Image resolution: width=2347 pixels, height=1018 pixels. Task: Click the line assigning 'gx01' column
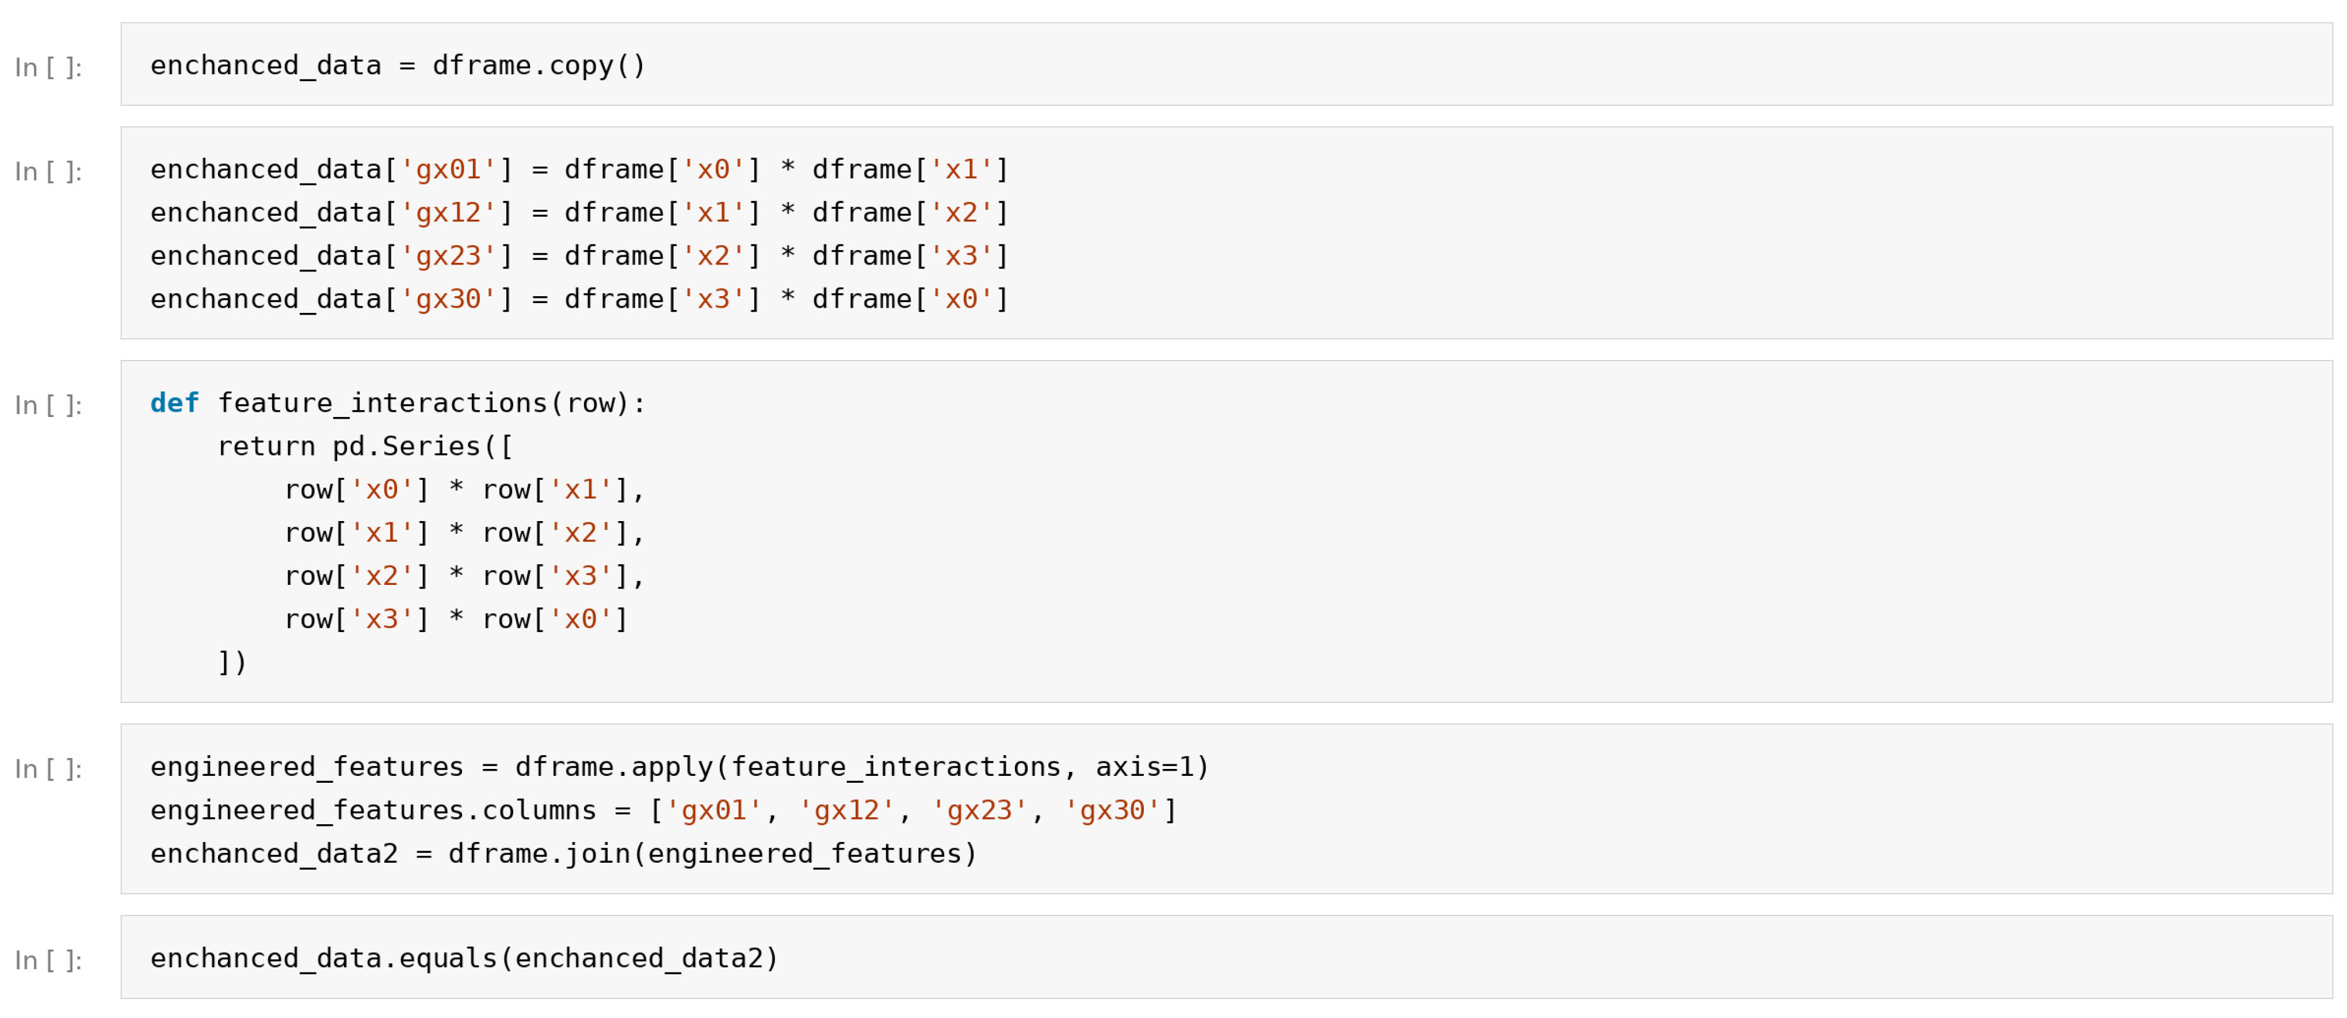coord(579,169)
